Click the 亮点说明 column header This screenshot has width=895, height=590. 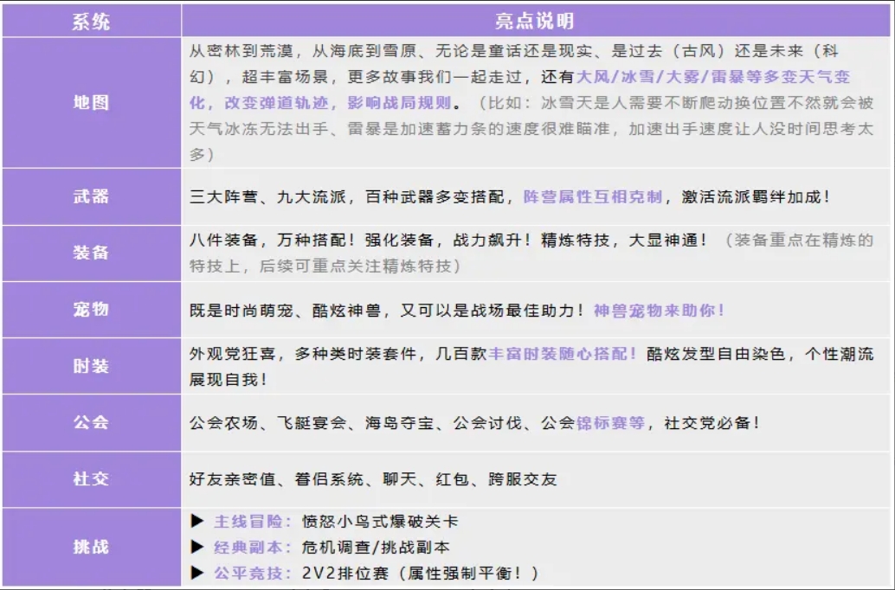click(x=535, y=21)
